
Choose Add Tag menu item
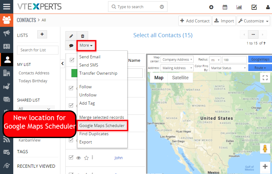[x=87, y=103]
